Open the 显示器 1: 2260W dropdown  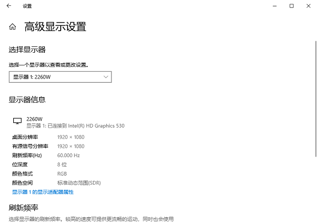point(60,77)
